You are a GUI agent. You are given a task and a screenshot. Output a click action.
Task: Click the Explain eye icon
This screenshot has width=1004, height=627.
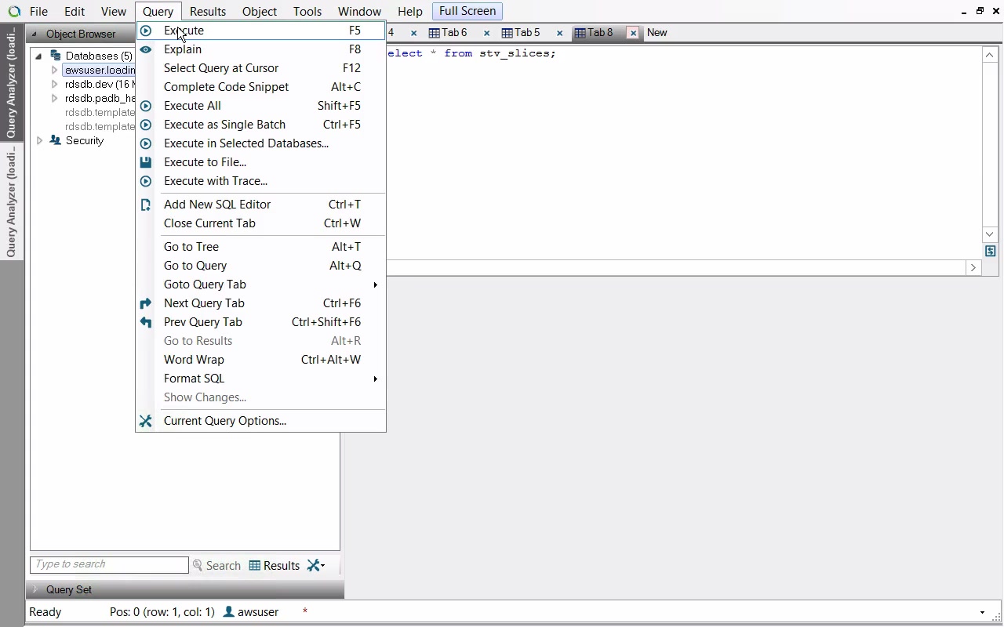(x=146, y=49)
